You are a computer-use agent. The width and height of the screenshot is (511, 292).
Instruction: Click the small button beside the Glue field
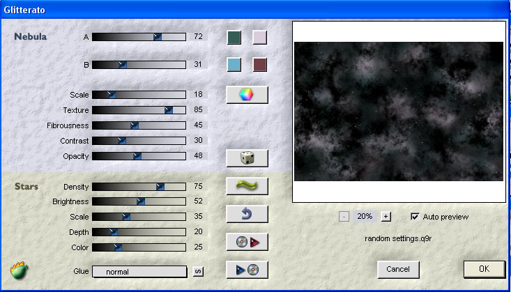click(x=198, y=271)
